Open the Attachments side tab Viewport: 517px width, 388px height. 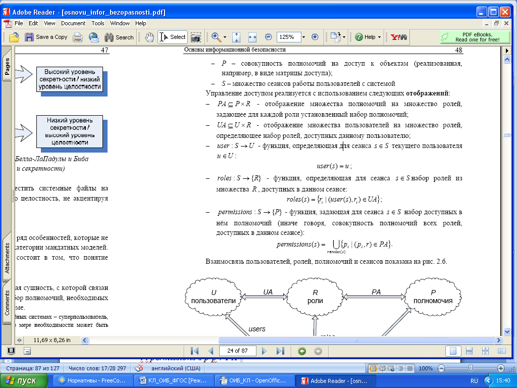pos(7,258)
